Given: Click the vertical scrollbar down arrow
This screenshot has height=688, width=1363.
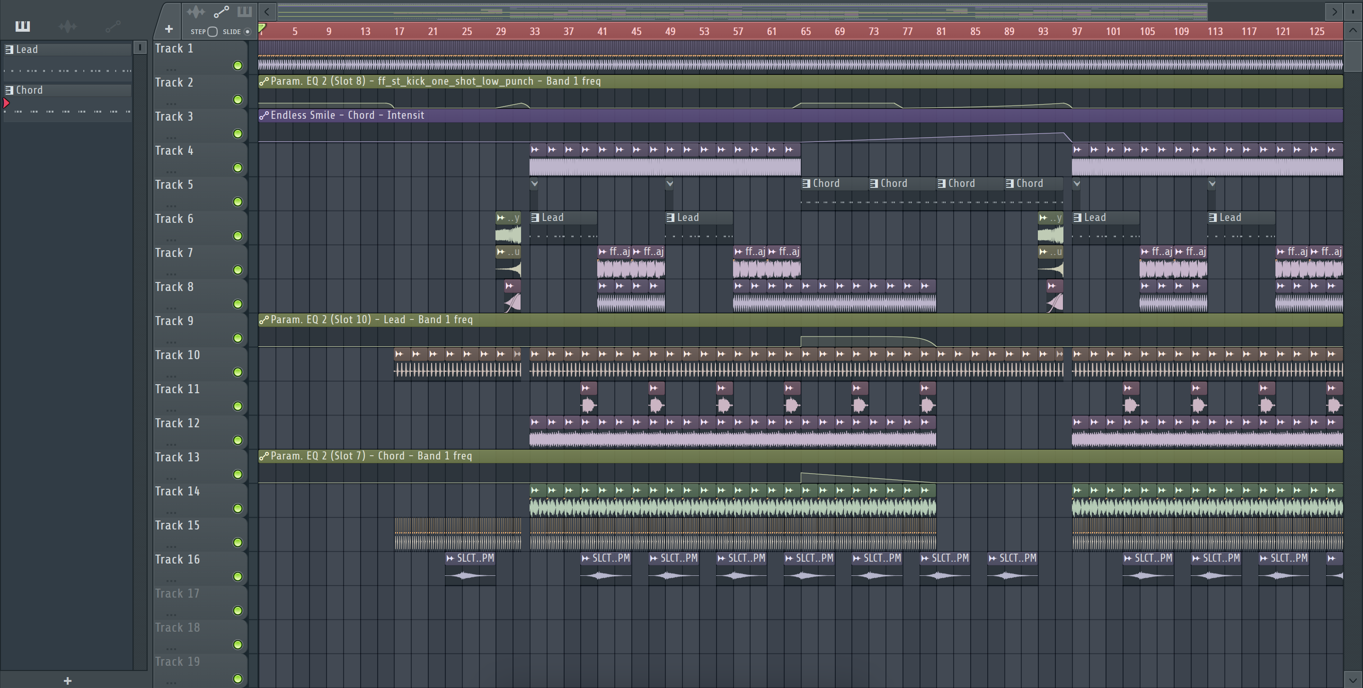Looking at the screenshot, I should (1353, 679).
